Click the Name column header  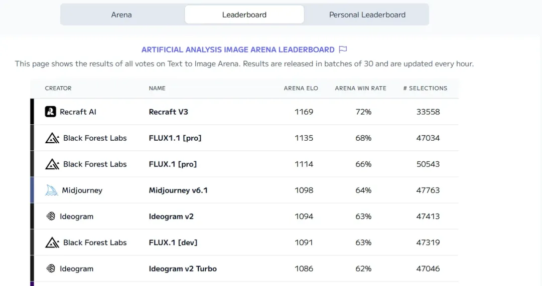click(157, 88)
